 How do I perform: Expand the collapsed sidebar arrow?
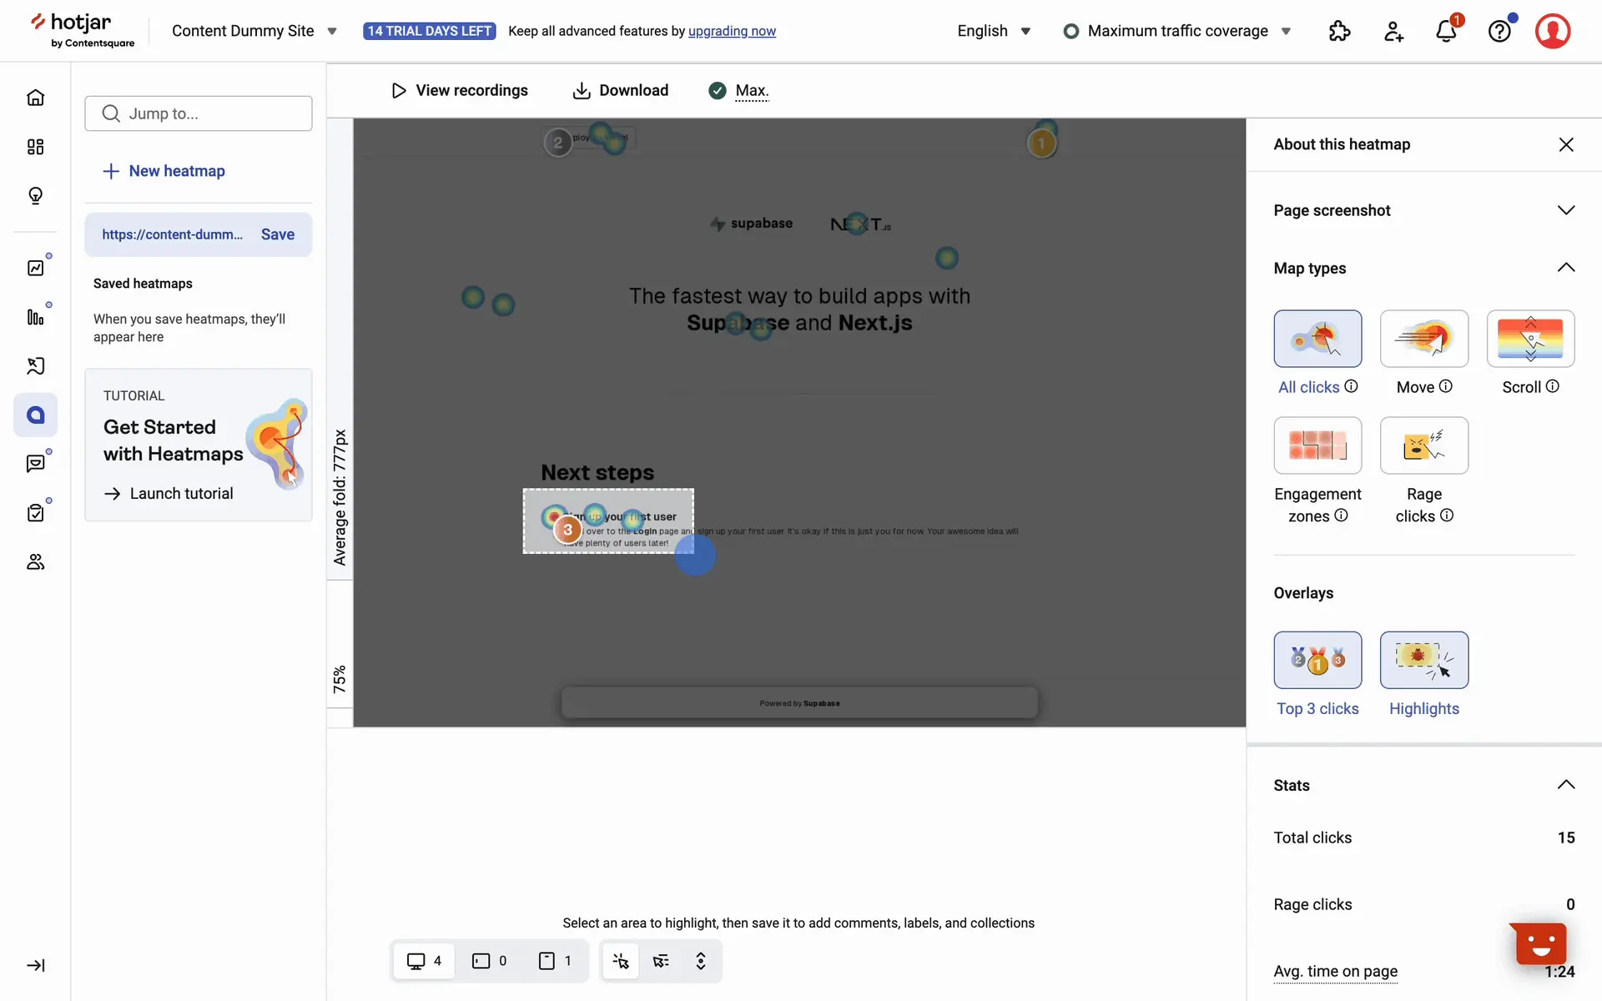click(35, 965)
